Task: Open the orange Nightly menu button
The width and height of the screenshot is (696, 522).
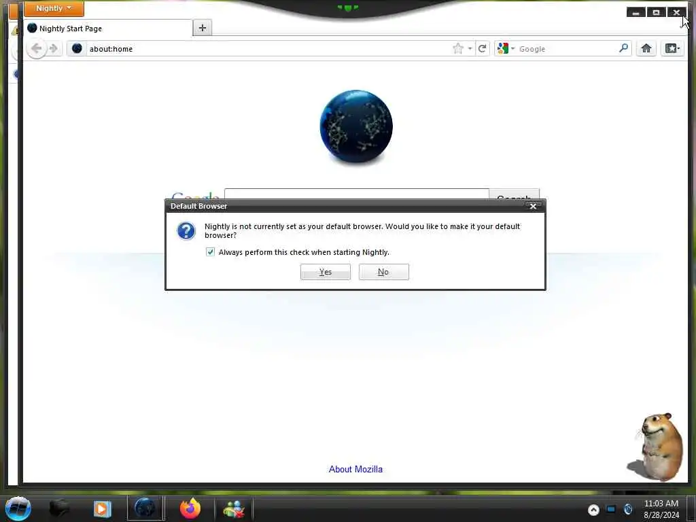Action: [x=54, y=8]
